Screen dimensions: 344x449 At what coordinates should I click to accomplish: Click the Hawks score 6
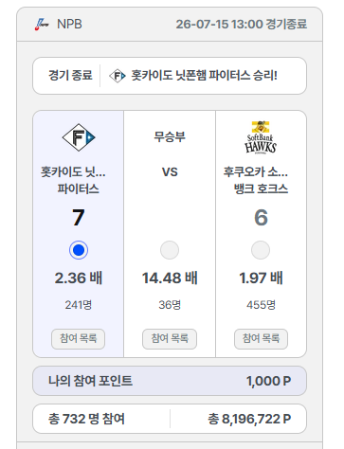click(x=261, y=218)
